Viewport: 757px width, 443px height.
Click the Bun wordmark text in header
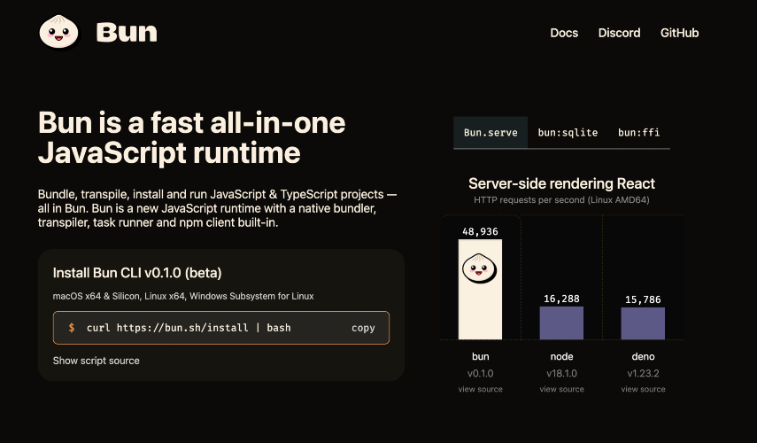point(127,33)
